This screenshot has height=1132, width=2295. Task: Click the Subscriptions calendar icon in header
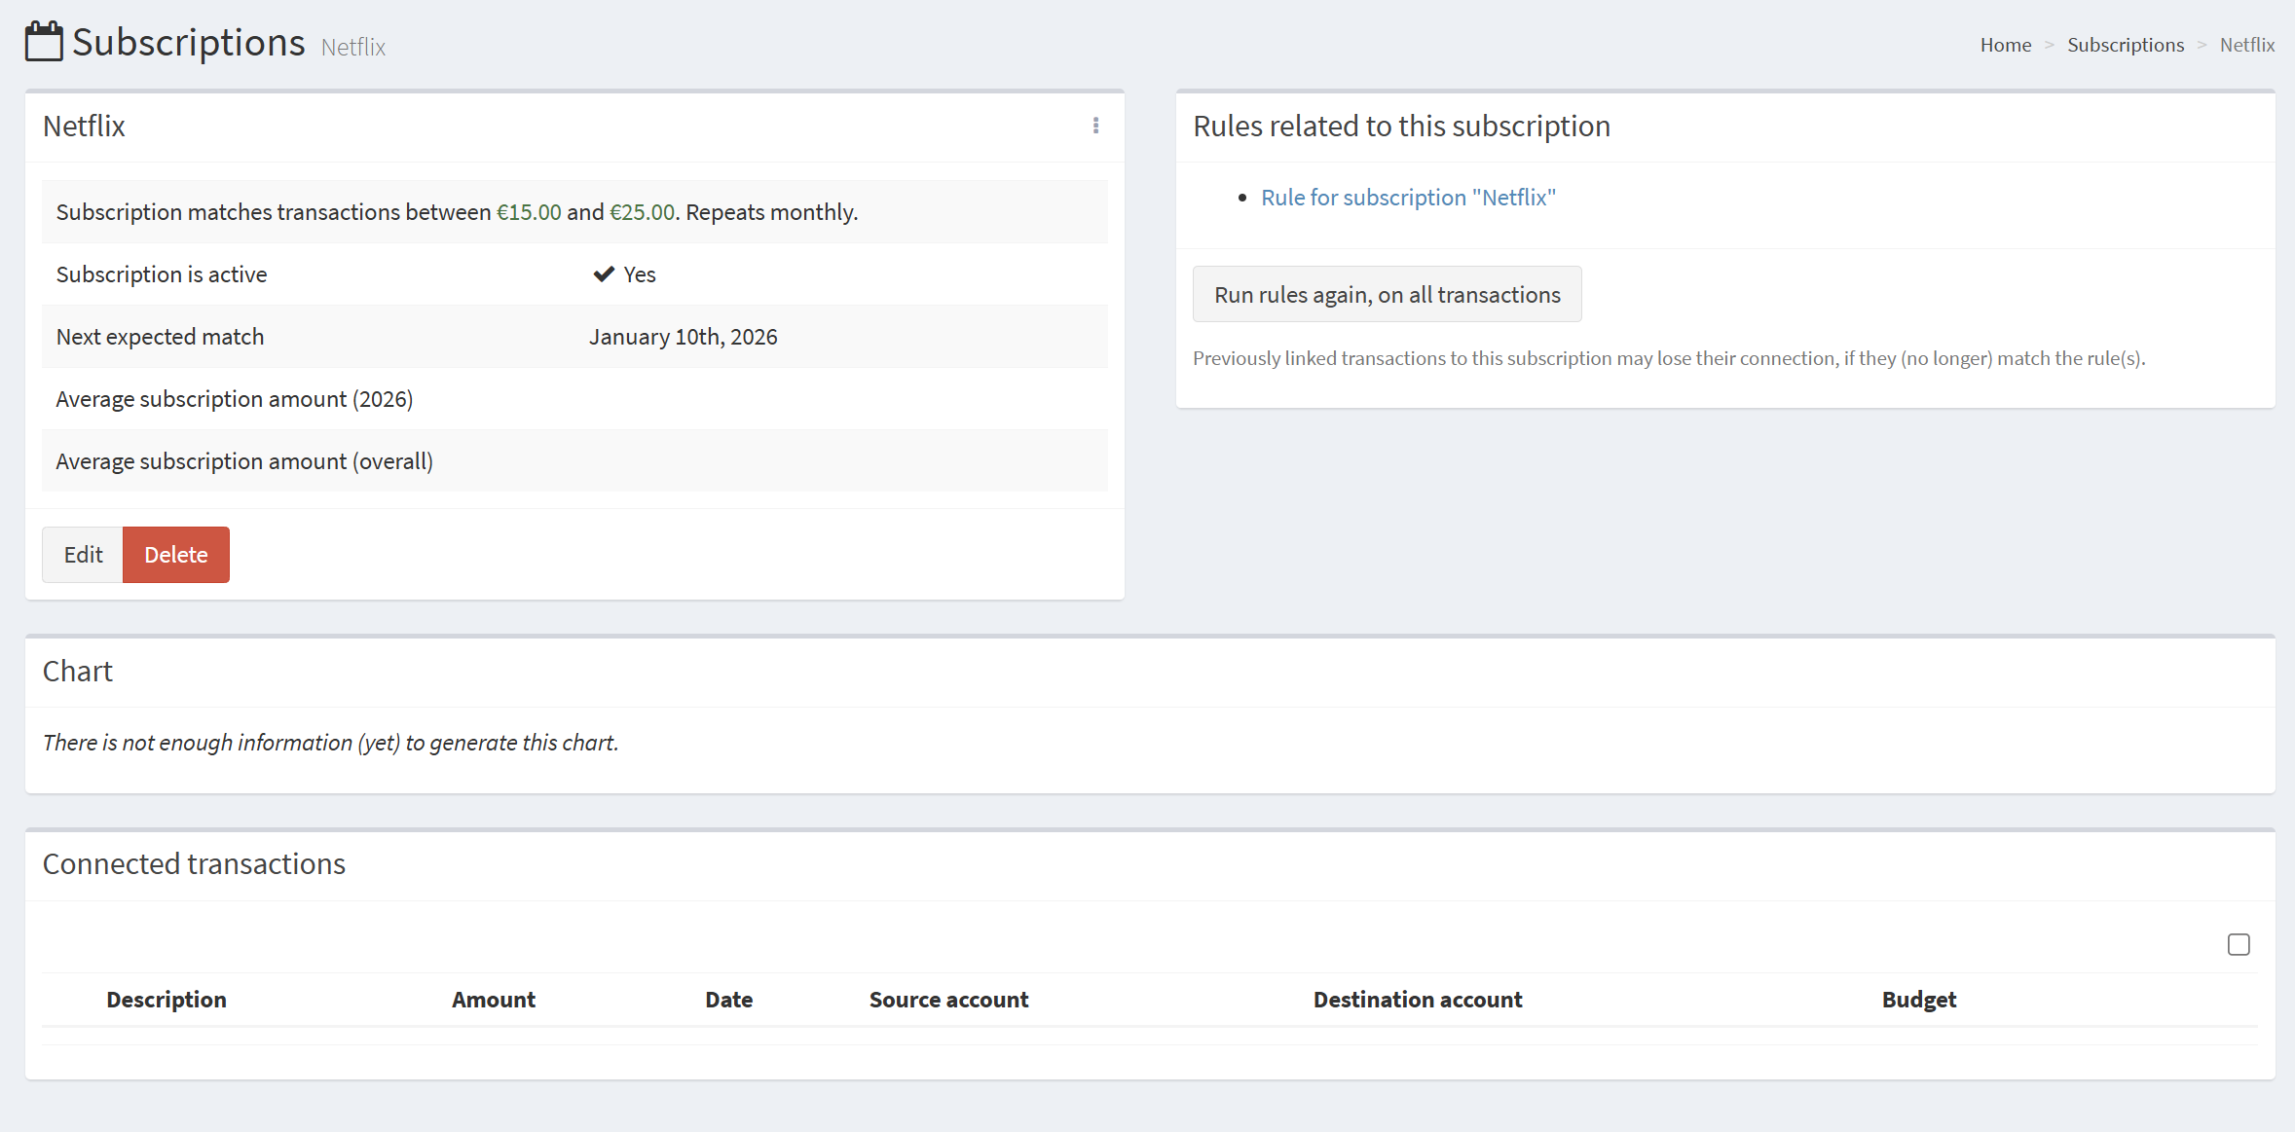click(x=44, y=42)
